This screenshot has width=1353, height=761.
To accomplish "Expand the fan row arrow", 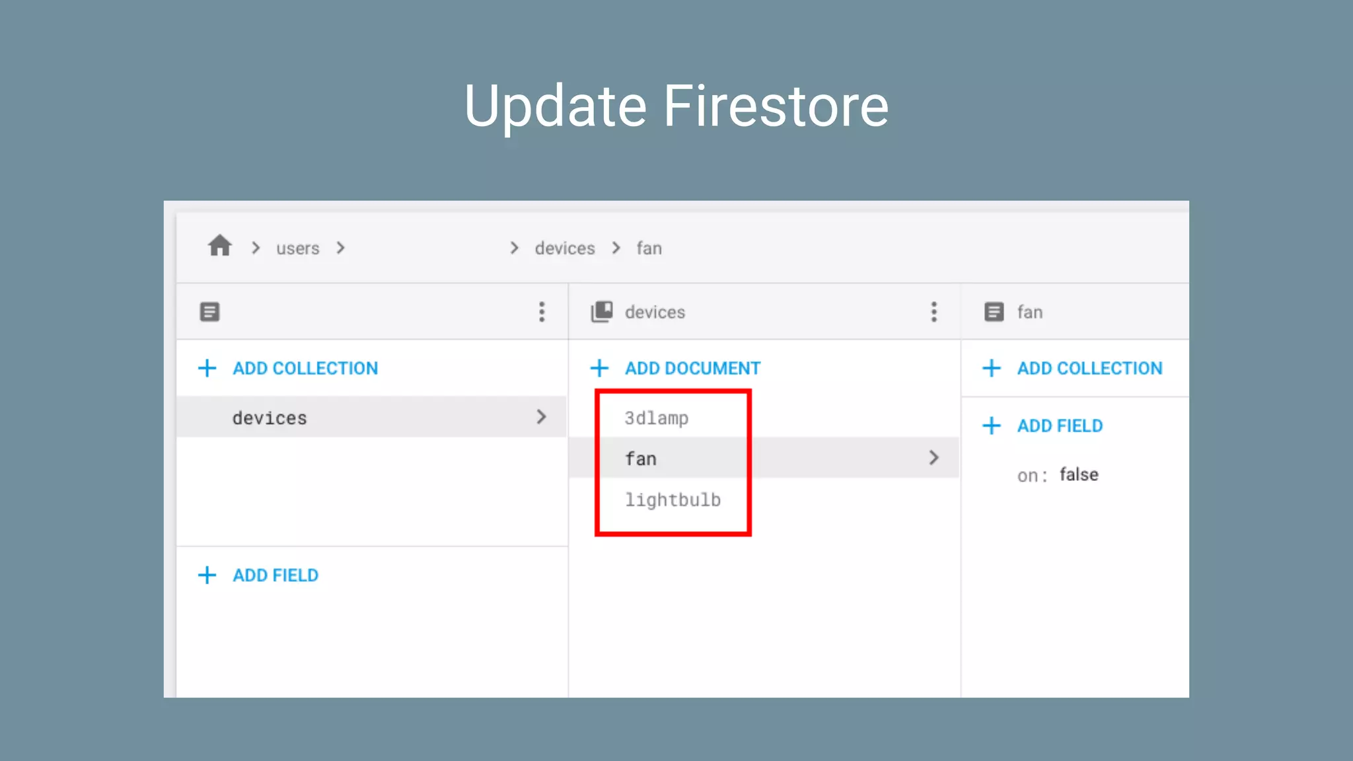I will [x=933, y=458].
